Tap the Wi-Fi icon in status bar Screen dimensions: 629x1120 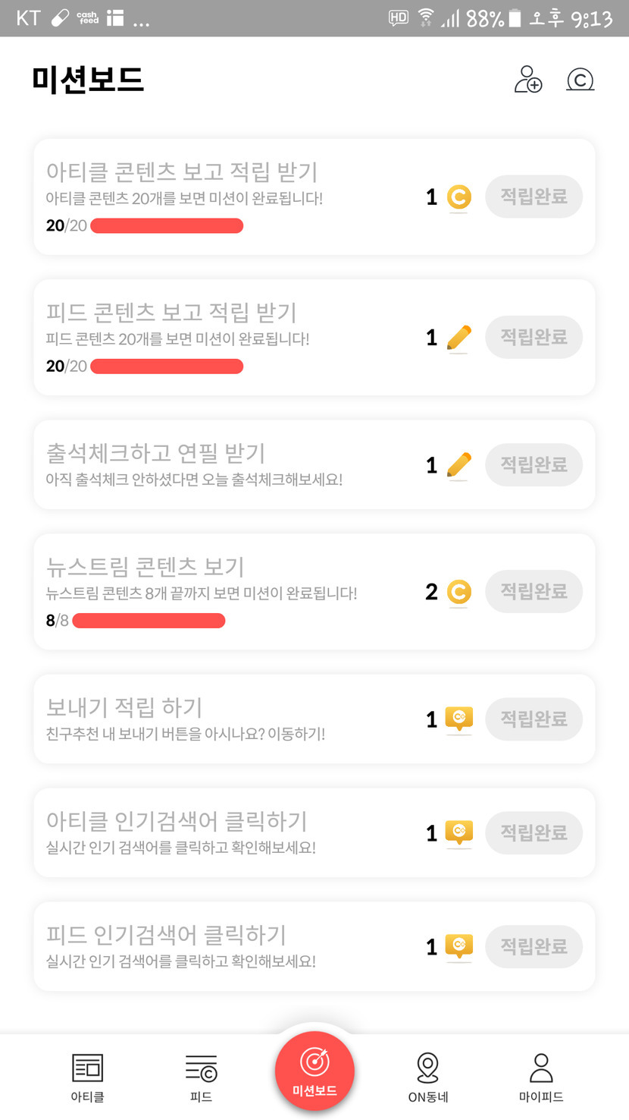tap(426, 17)
